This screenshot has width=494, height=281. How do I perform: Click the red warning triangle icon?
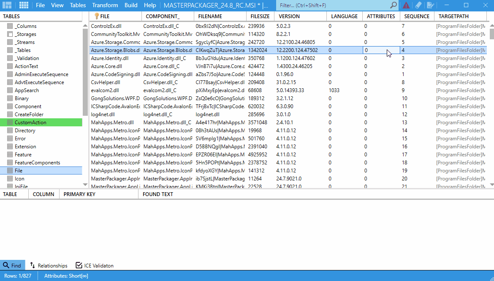click(406, 5)
